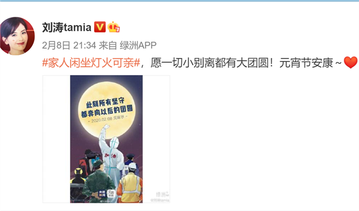Open the 刘涛tamia username link
359x211 pixels.
point(67,27)
